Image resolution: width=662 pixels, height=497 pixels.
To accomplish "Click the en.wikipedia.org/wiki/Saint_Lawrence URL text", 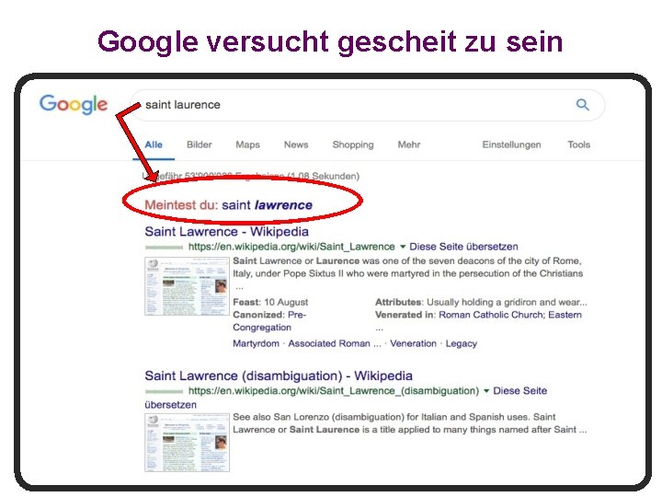I will click(291, 247).
